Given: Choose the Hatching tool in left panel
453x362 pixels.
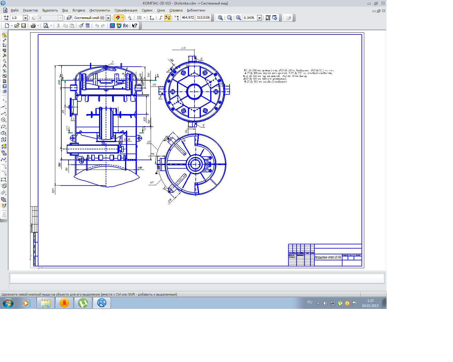Looking at the screenshot, I should 4,193.
